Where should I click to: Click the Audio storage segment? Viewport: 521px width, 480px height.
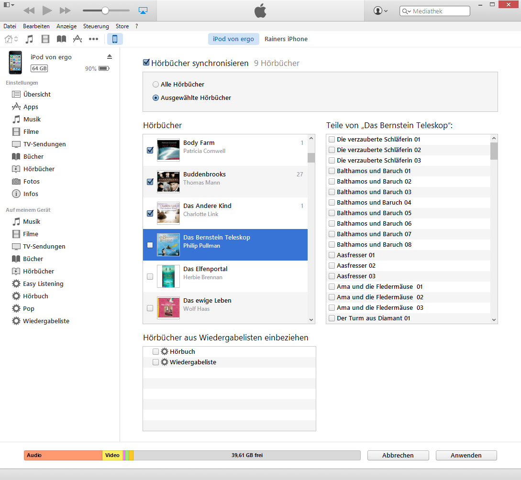point(63,456)
